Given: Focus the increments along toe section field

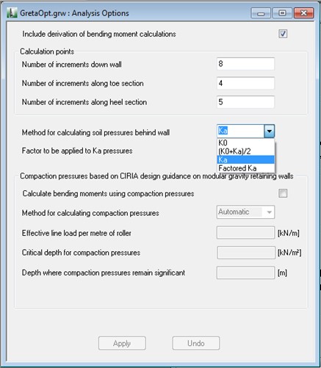Looking at the screenshot, I should click(x=245, y=83).
